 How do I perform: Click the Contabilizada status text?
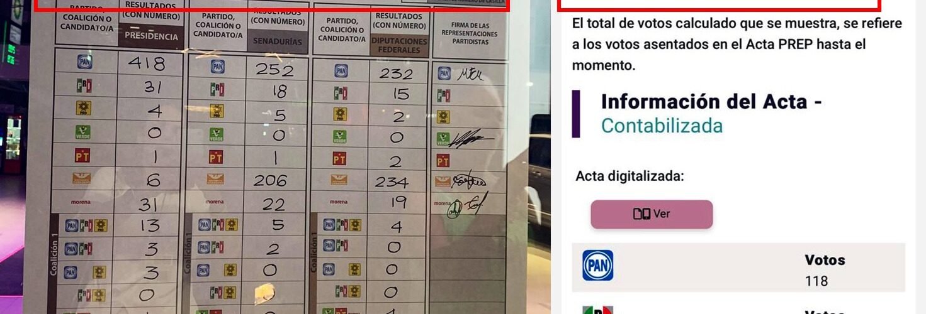point(662,126)
